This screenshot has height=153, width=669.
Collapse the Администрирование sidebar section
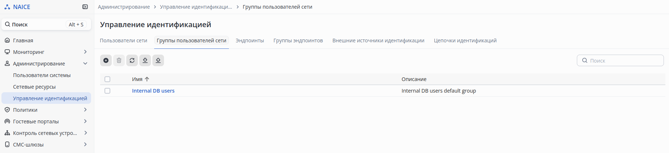click(85, 64)
